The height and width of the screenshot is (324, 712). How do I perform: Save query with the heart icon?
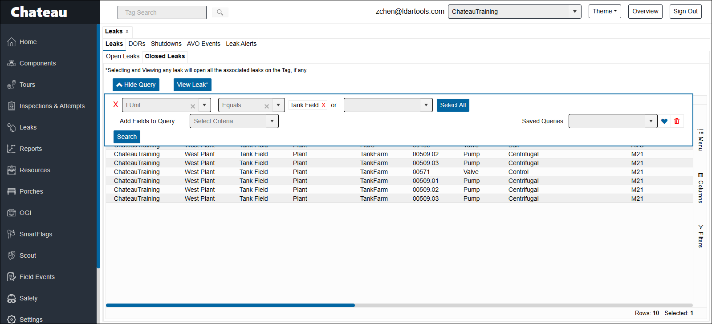pos(664,121)
